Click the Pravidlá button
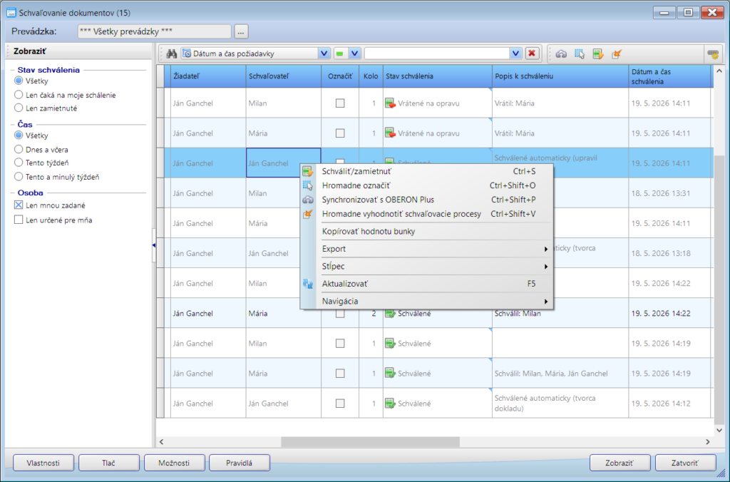The image size is (730, 482). [240, 463]
